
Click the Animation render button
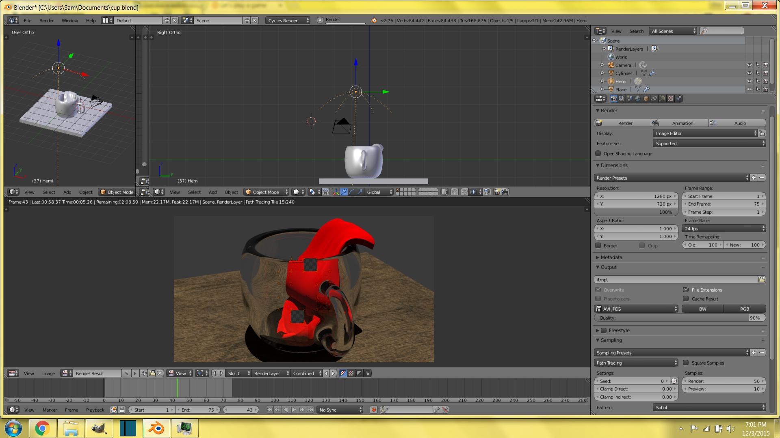[680, 123]
